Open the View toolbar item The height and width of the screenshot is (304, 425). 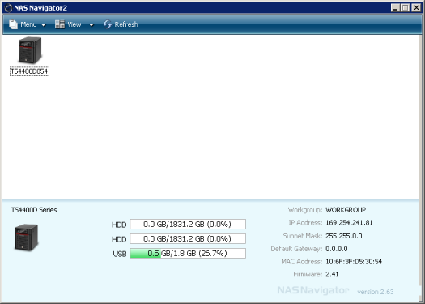coord(74,24)
